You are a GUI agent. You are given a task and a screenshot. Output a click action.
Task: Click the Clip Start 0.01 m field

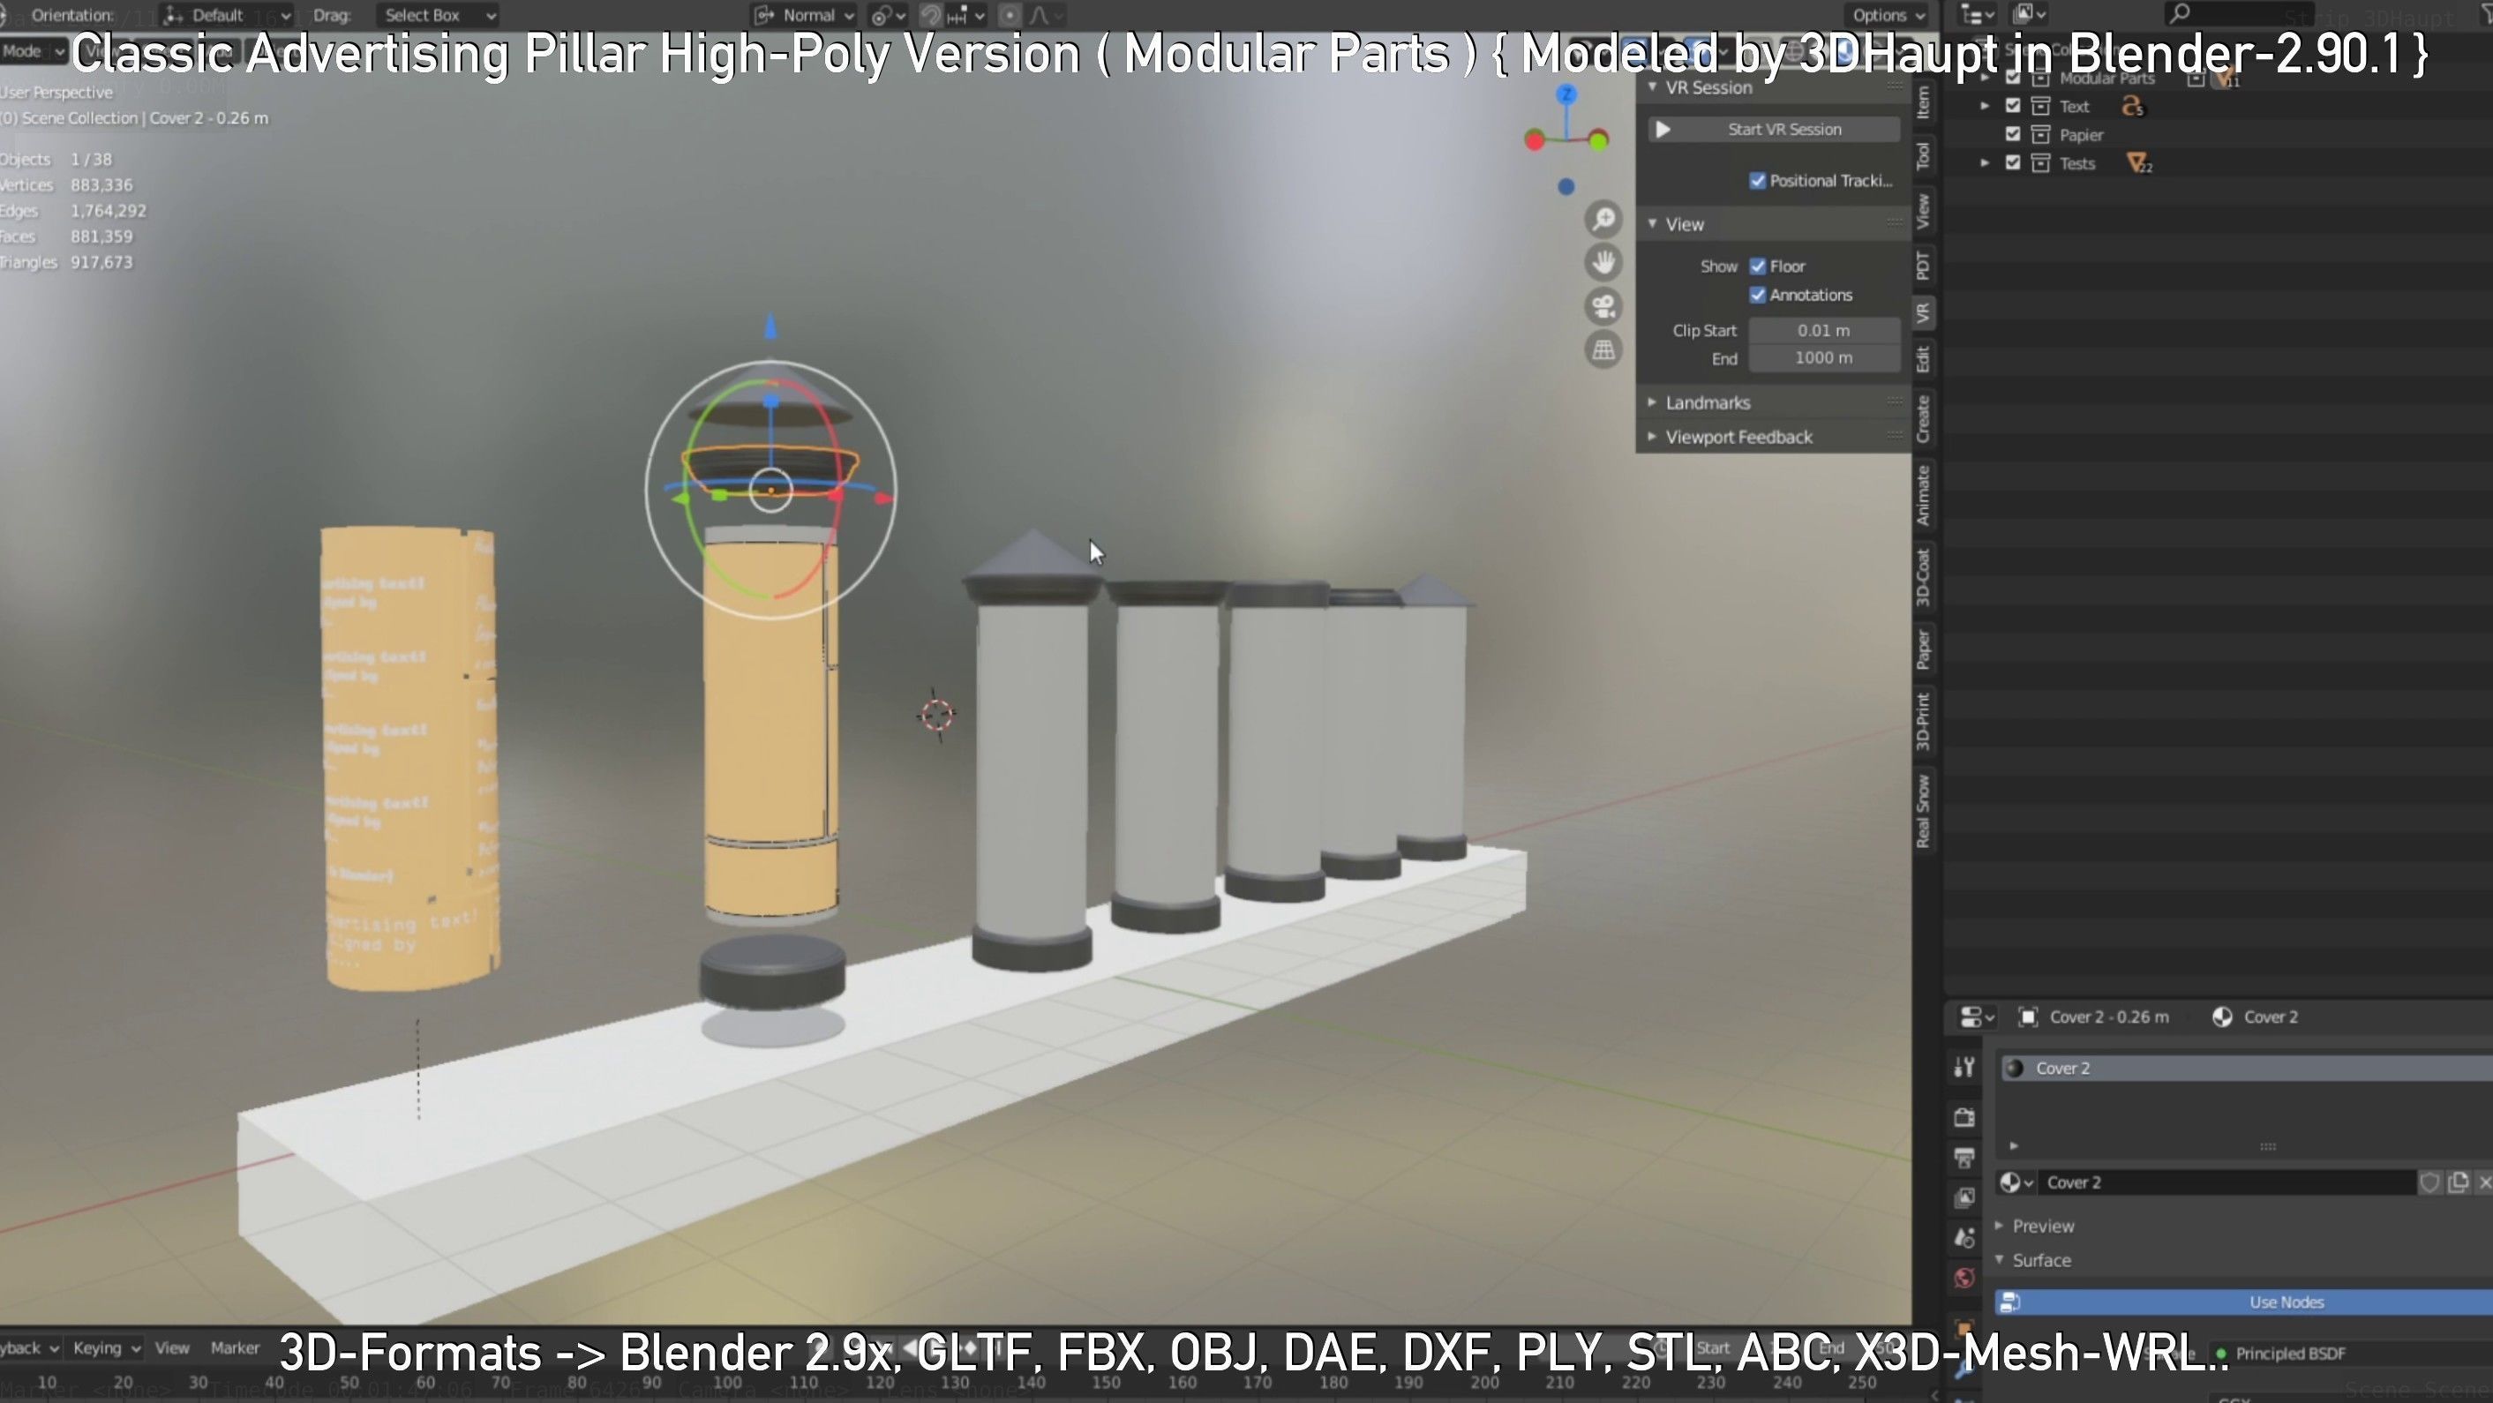[1824, 331]
